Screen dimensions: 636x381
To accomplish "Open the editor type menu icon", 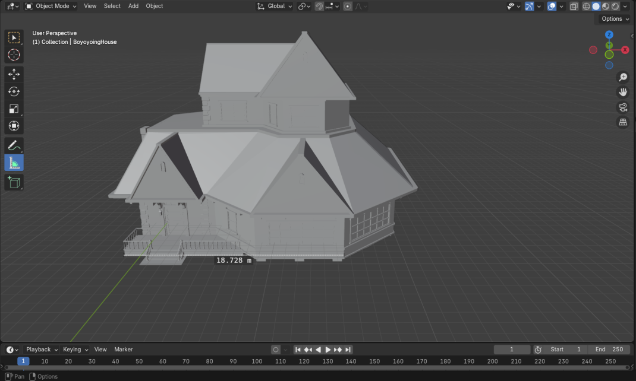I will coord(12,6).
